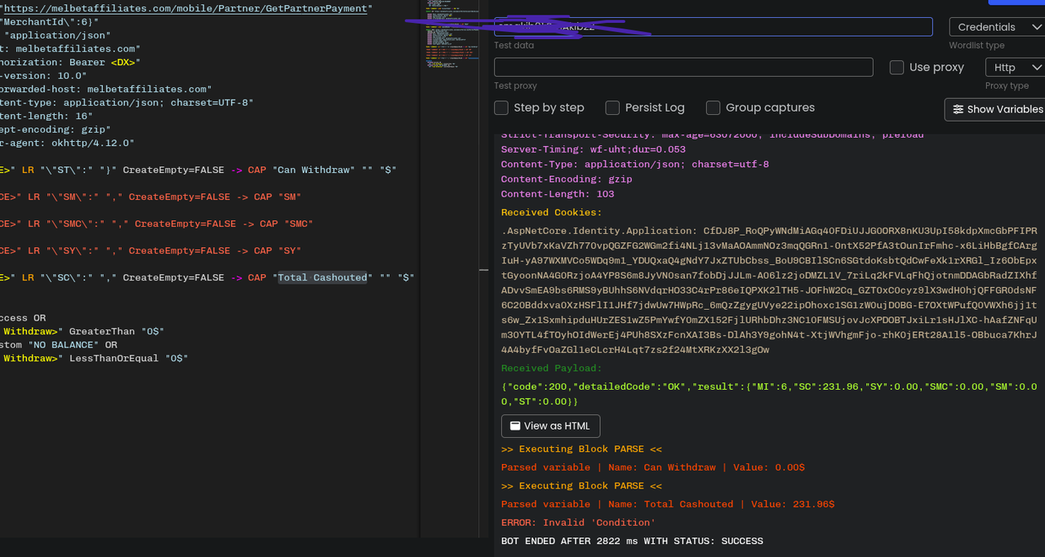
Task: Click the okhttp/4.12.0 user agent line
Action: tap(67, 143)
